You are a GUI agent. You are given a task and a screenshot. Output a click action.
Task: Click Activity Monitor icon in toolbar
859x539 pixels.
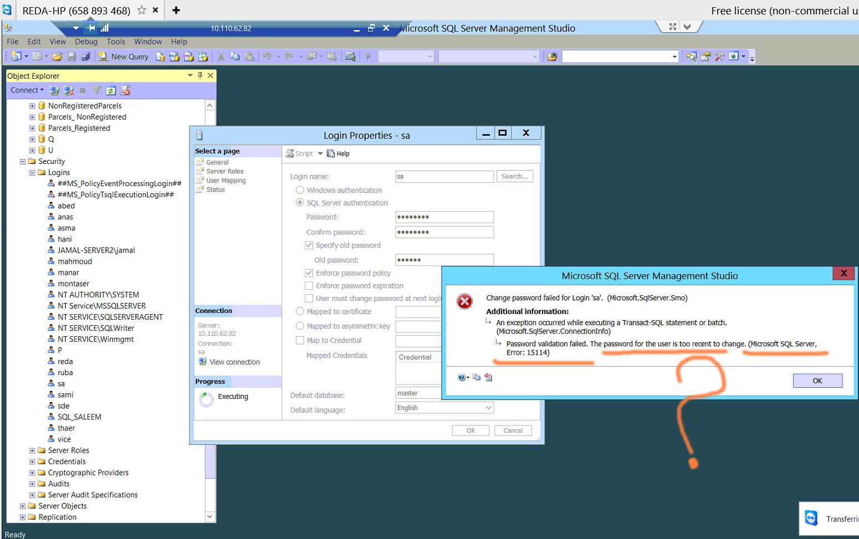tap(350, 57)
